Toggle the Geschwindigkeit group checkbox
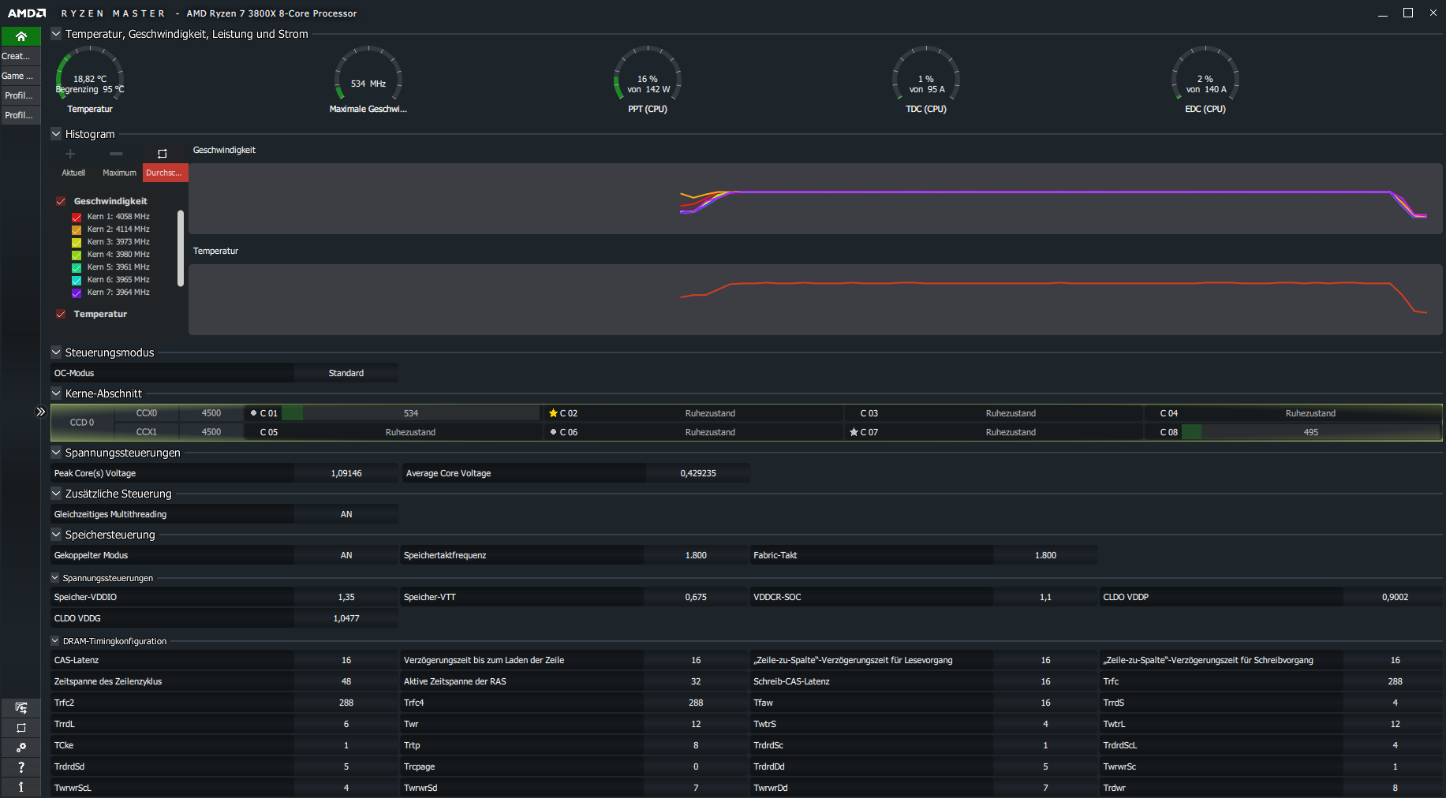Screen dimensions: 1446x798 61,201
